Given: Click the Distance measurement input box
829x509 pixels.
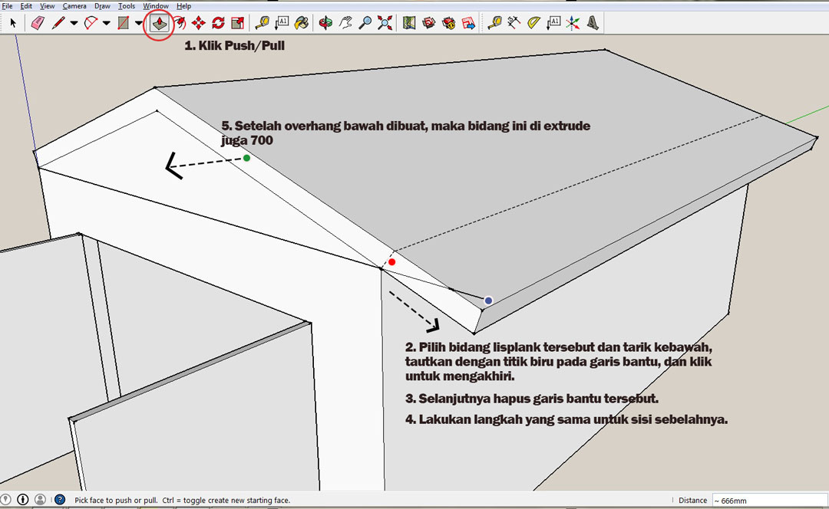Looking at the screenshot, I should click(769, 500).
